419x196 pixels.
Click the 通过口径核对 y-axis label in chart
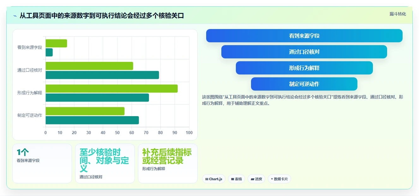(30, 70)
